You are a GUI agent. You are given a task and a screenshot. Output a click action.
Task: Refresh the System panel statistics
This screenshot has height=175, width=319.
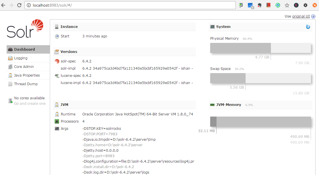tap(308, 26)
